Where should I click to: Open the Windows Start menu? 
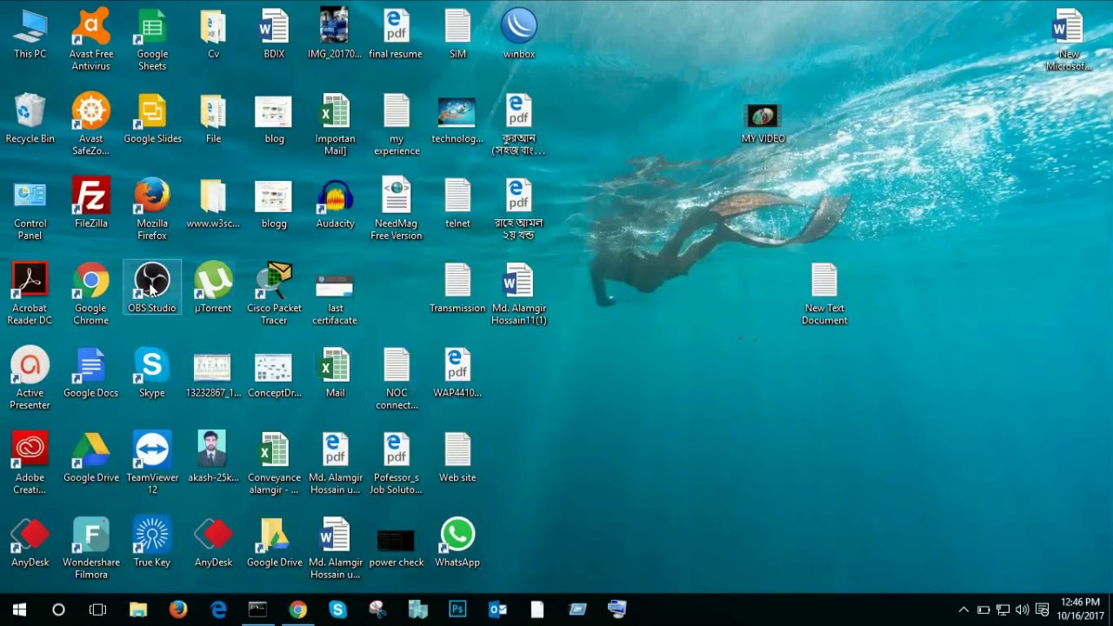coord(19,609)
